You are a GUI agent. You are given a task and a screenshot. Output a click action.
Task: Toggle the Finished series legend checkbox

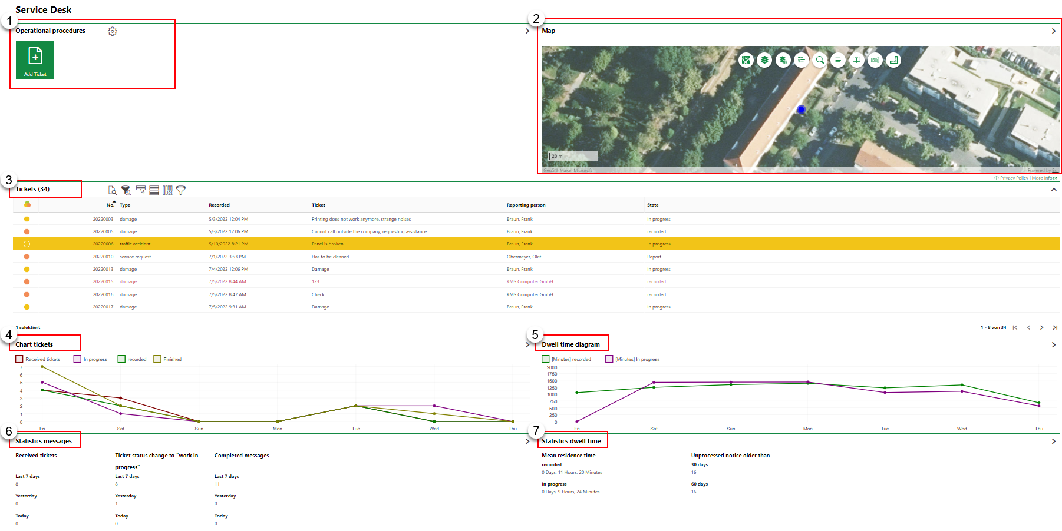[x=157, y=359]
